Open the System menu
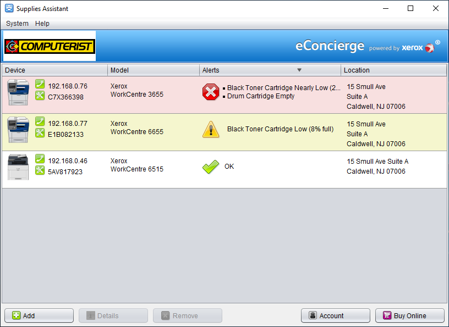The image size is (449, 327). pos(17,24)
